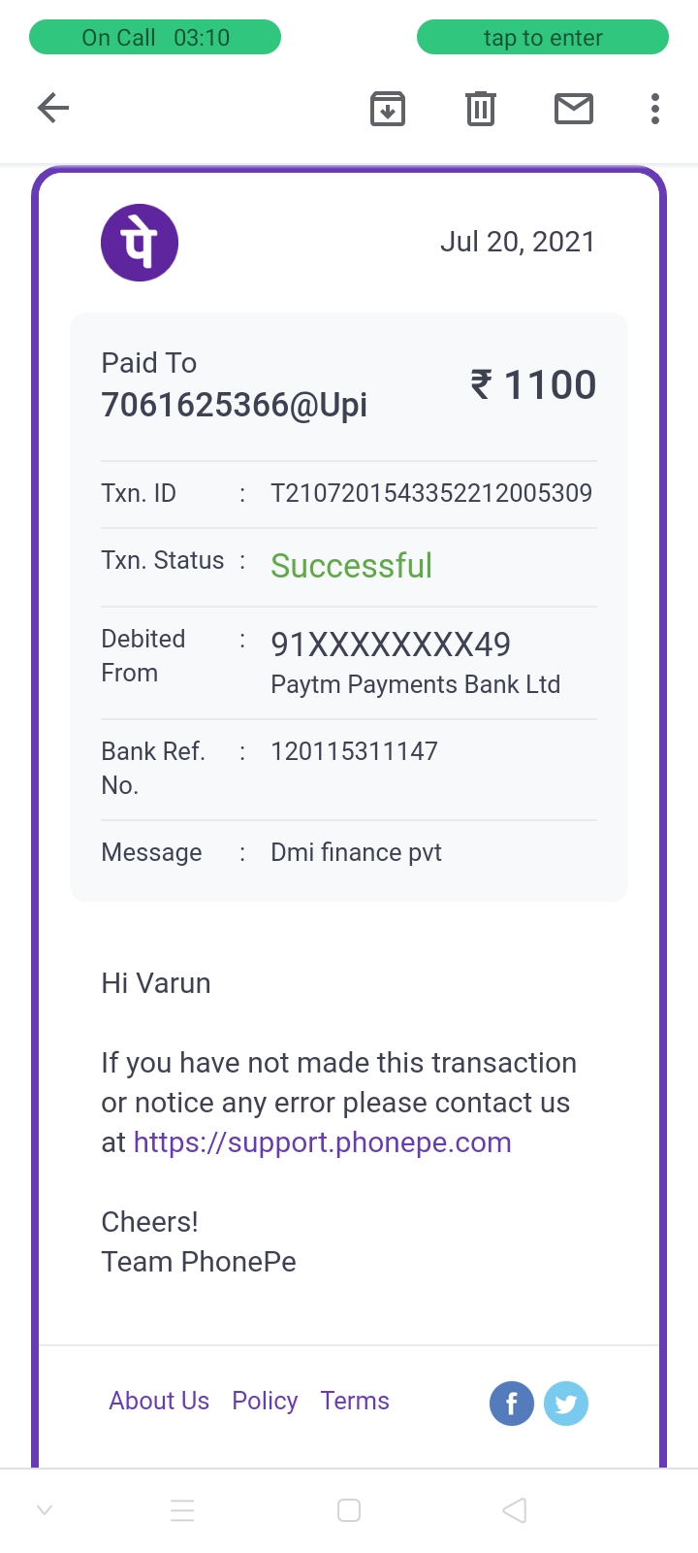Open PhonePe Facebook page icon
The width and height of the screenshot is (698, 1553).
pos(512,1404)
